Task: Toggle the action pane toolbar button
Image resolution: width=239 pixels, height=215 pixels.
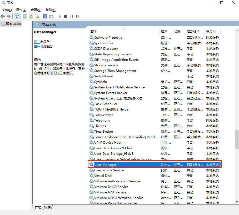Action: coord(51,16)
